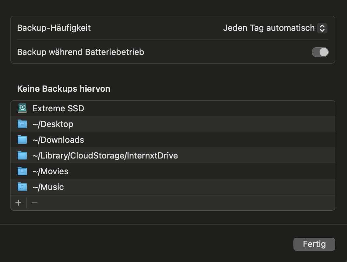Click the InternxtDrive CloudStorage folder icon
This screenshot has width=347, height=262.
(x=22, y=156)
